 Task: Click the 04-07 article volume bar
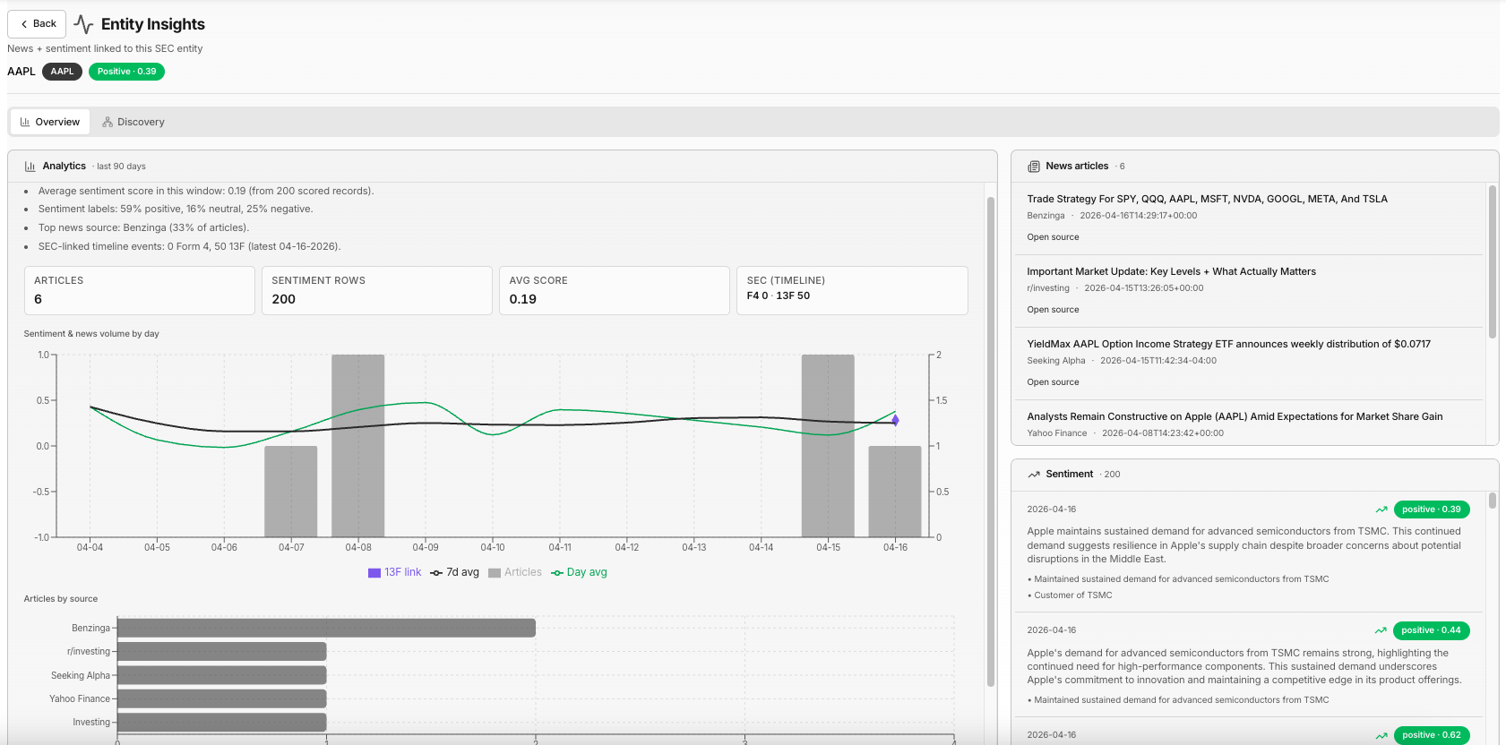(x=291, y=492)
